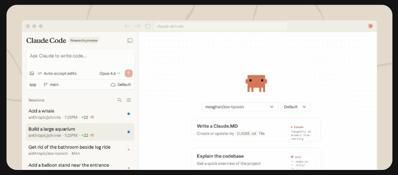Click the pixel crab mascot
Image resolution: width=398 pixels, height=175 pixels.
[256, 83]
